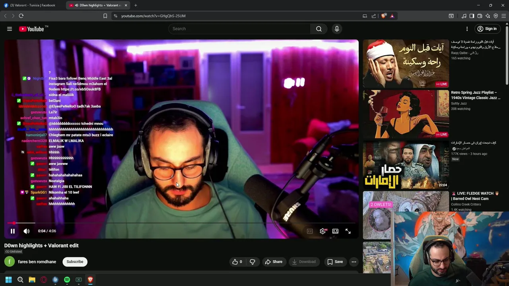Focus the YouTube search field
This screenshot has height=286, width=509.
pyautogui.click(x=239, y=29)
